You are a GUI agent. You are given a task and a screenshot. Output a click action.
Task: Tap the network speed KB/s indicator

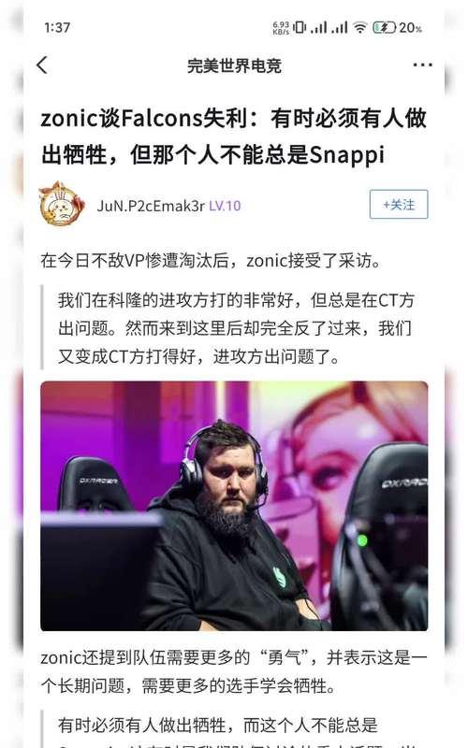click(x=282, y=28)
